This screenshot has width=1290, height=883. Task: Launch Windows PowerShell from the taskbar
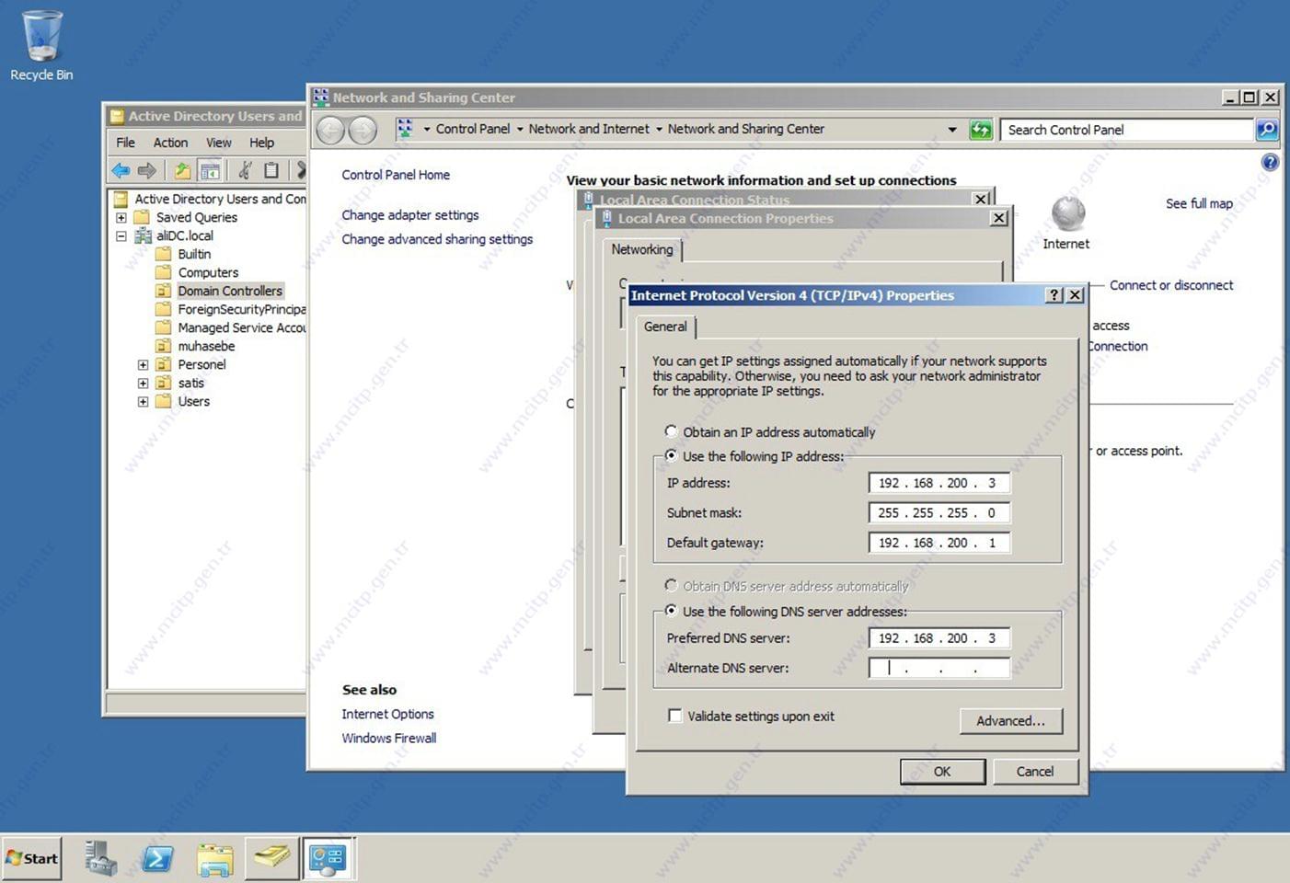(x=157, y=859)
